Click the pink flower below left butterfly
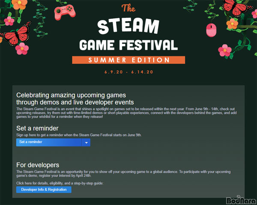Screen dimensions: 257x205 click(22, 49)
